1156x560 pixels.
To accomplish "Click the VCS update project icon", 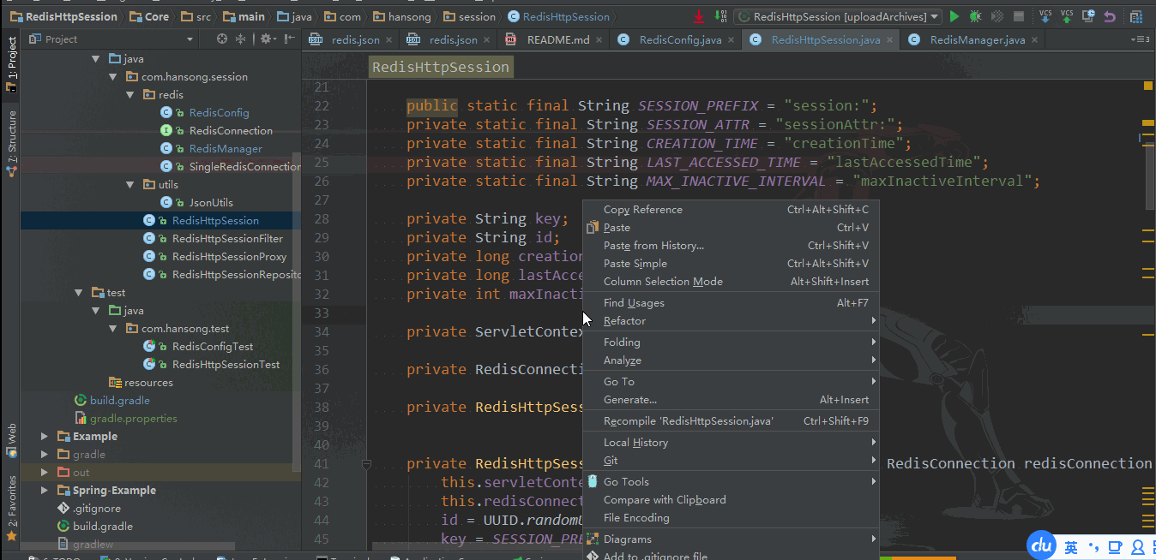I will pos(1045,16).
